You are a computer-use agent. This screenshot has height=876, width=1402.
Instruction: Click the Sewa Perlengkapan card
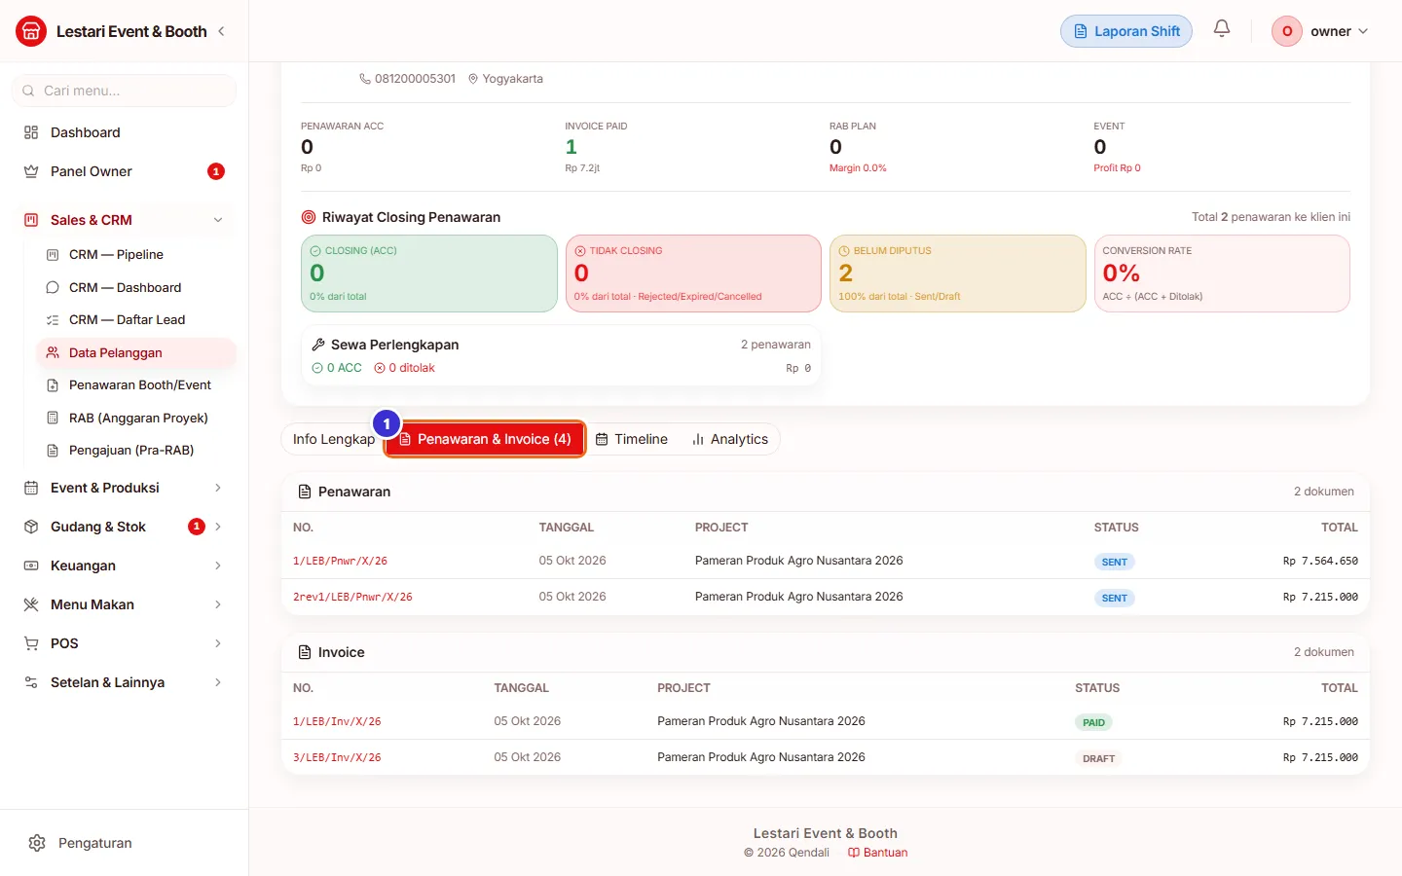pyautogui.click(x=561, y=355)
